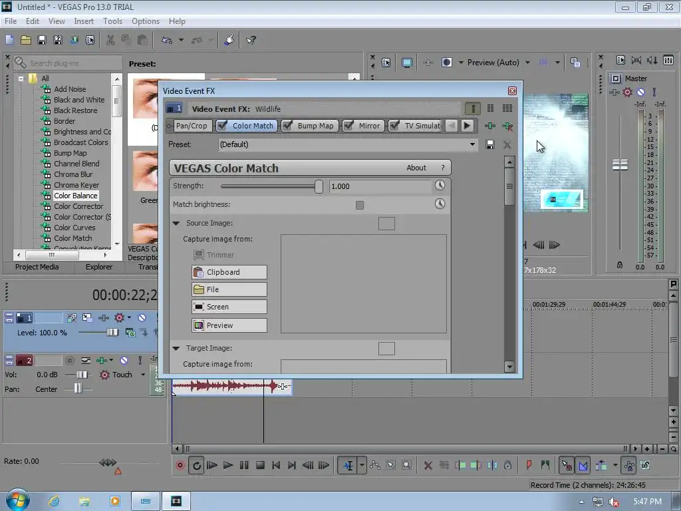
Task: Click the Loop Playback icon
Action: click(196, 465)
